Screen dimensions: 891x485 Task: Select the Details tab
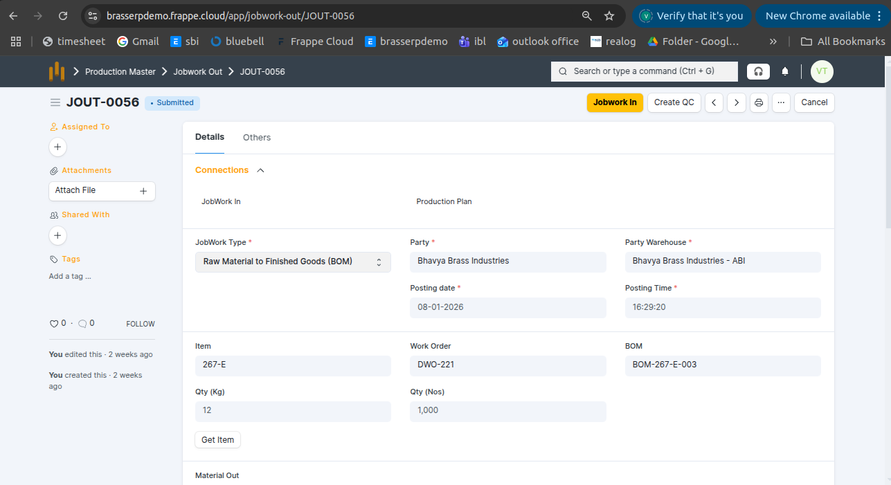[x=209, y=137]
